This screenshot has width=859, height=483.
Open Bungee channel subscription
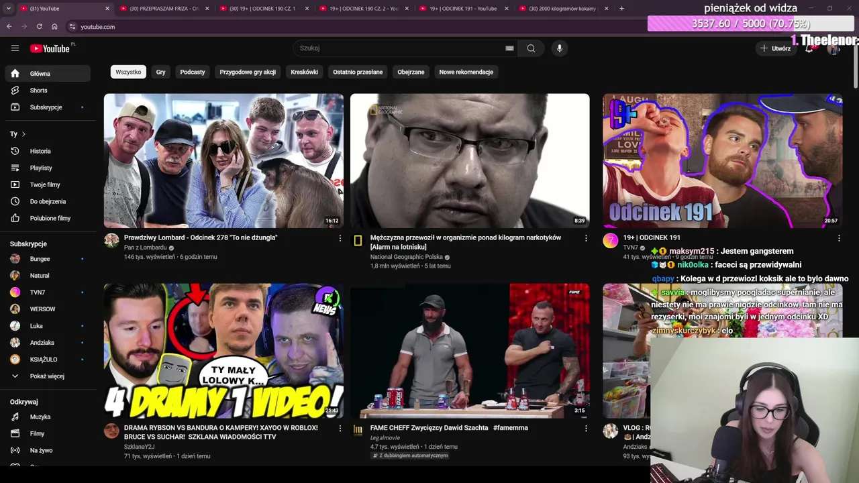(x=48, y=259)
